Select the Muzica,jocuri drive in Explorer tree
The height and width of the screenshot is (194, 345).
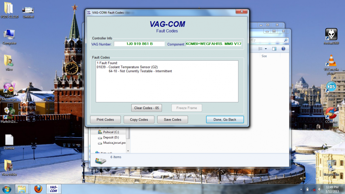coord(112,143)
